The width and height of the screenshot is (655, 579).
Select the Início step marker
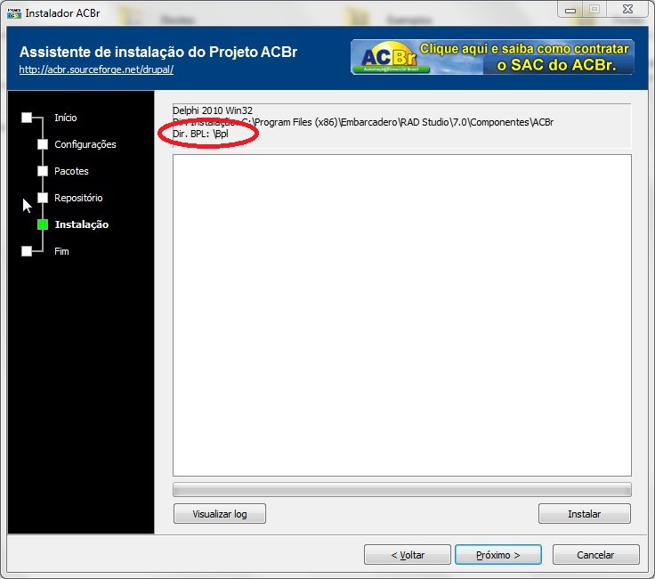pos(27,118)
